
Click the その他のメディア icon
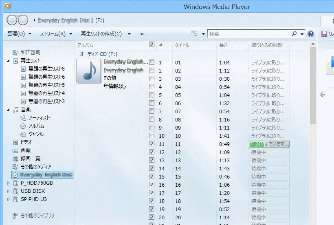pyautogui.click(x=15, y=167)
